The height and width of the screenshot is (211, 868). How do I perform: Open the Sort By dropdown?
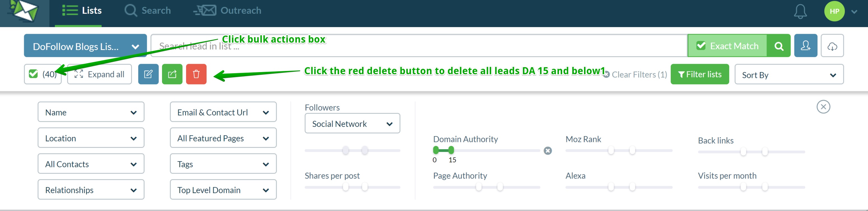click(789, 74)
